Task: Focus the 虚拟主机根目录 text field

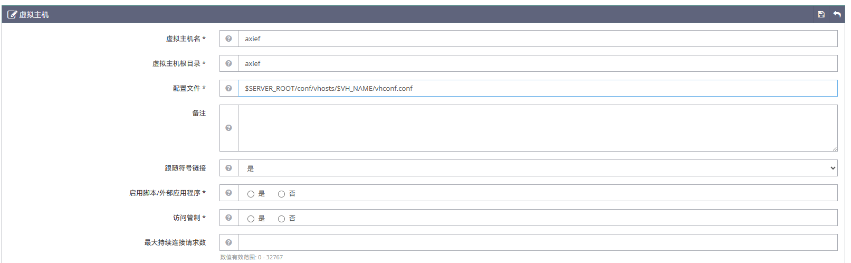Action: [537, 63]
